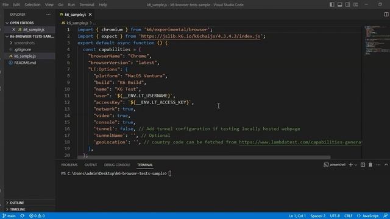Minimize the VS Code window

click(x=366, y=4)
